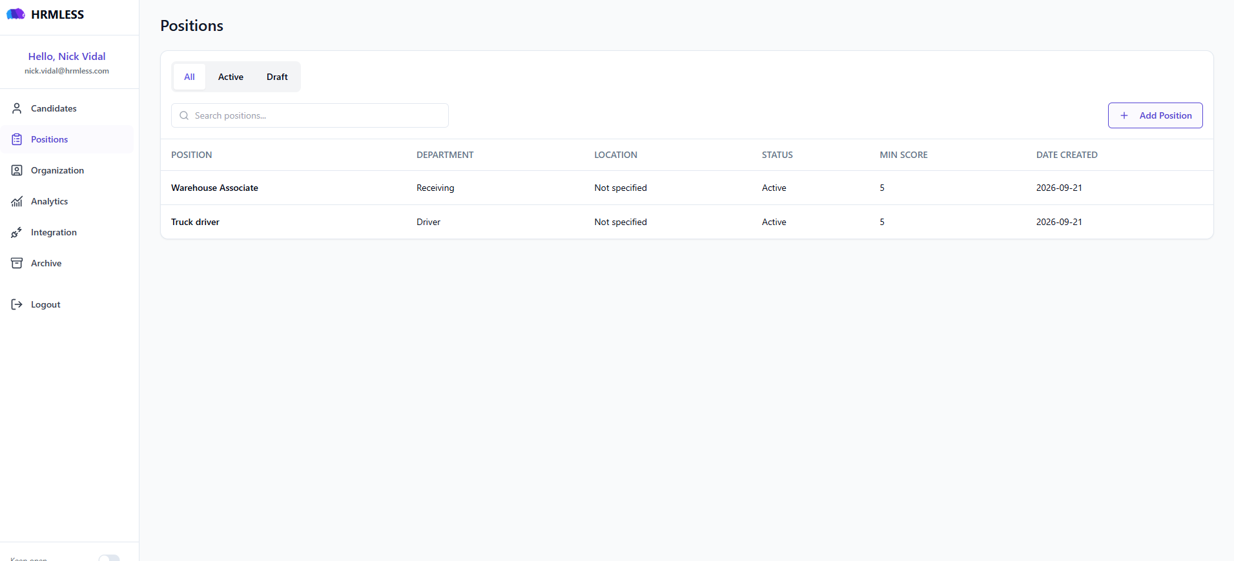
Task: Click the DEPARTMENT column header
Action: click(445, 155)
